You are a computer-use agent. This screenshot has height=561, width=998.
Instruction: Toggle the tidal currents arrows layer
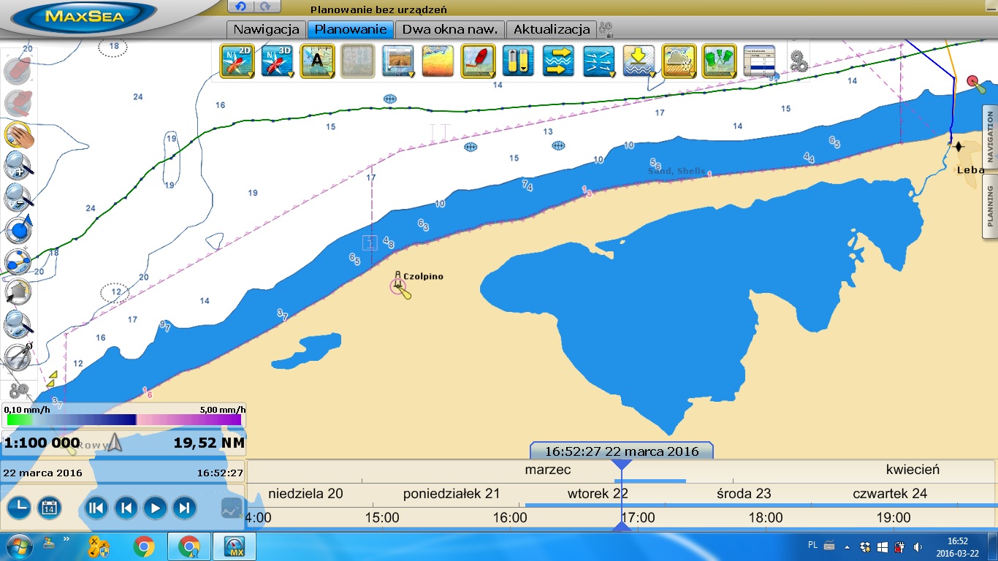coord(598,61)
